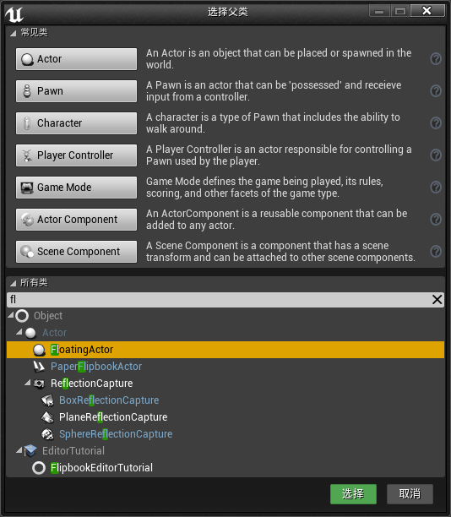Click the FloatingActor sphere icon

(x=39, y=350)
